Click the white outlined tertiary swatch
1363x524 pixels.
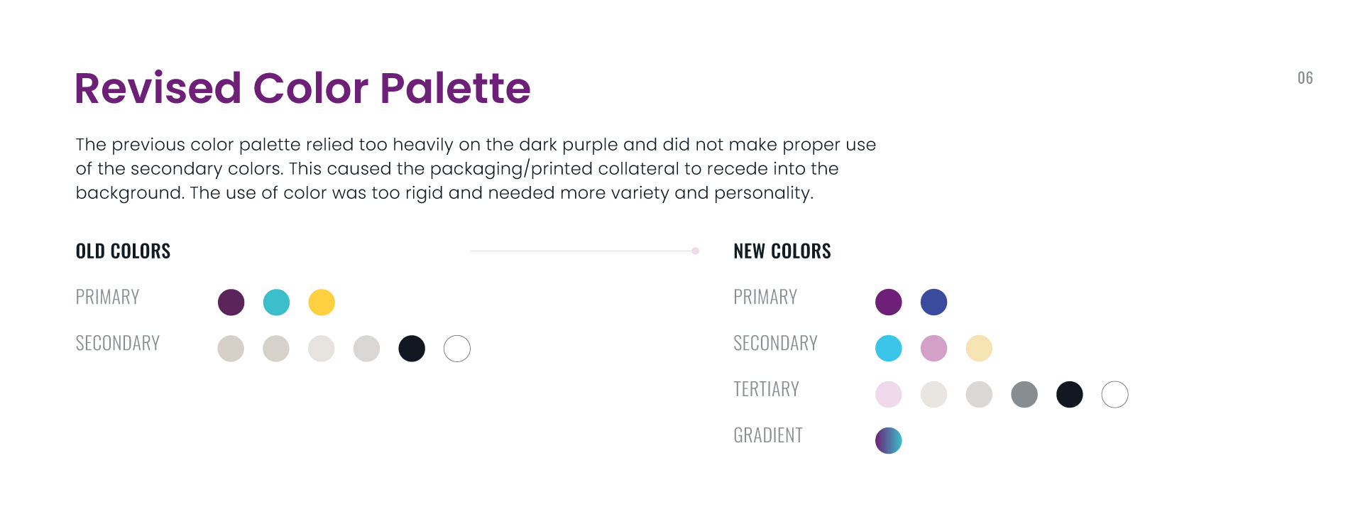pyautogui.click(x=1115, y=394)
